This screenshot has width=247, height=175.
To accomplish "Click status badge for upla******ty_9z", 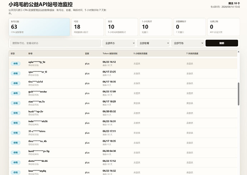I will [x=15, y=64].
